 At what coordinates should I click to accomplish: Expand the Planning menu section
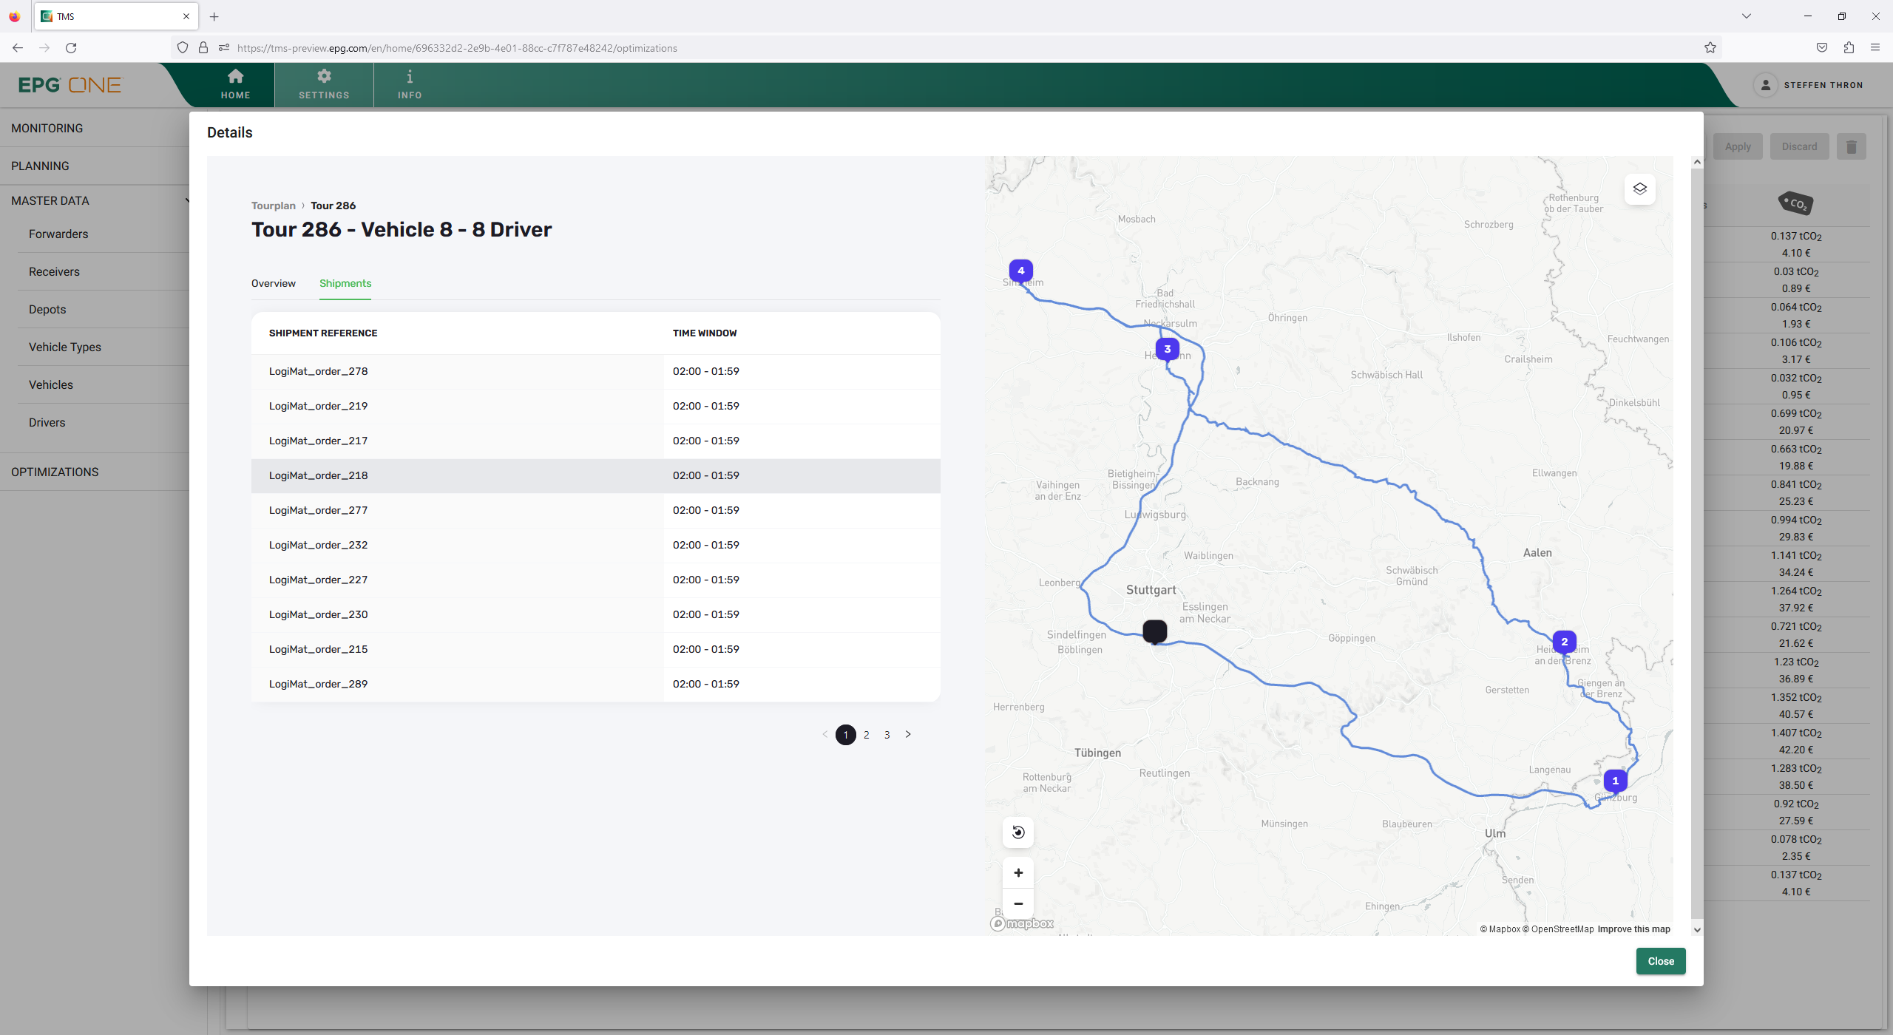[x=38, y=164]
